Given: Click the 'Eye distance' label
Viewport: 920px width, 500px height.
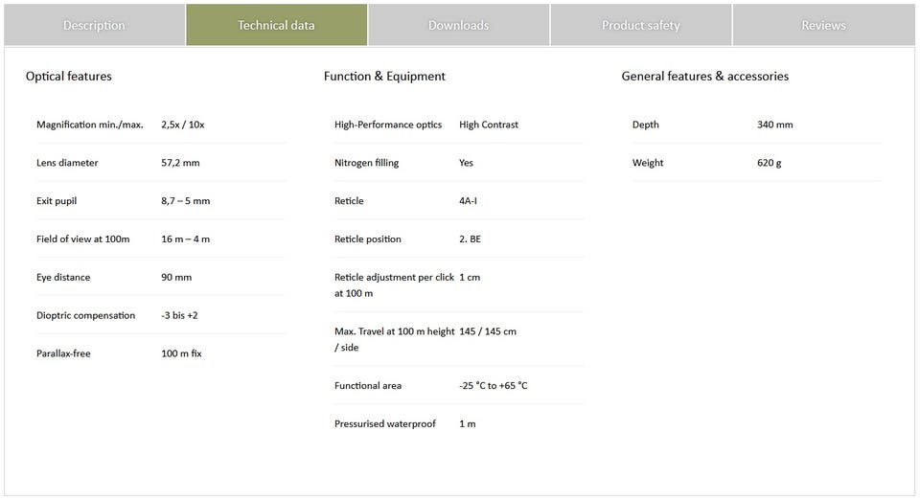Looking at the screenshot, I should tap(63, 277).
